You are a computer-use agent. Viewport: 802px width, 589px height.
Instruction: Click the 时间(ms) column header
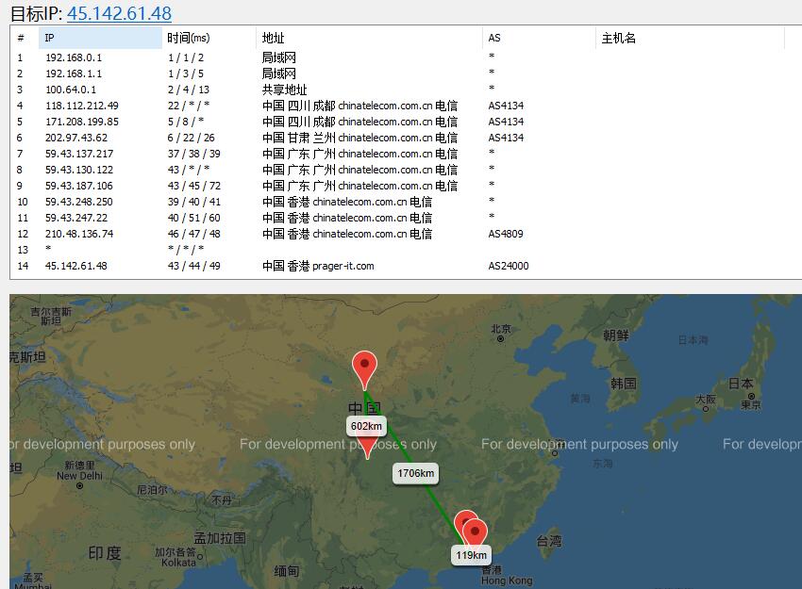209,38
